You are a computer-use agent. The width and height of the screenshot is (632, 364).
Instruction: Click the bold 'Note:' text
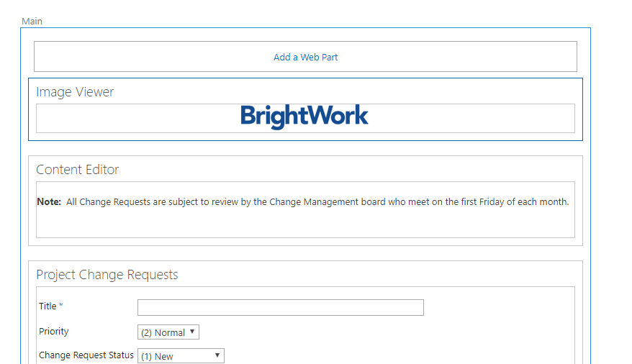tap(49, 202)
